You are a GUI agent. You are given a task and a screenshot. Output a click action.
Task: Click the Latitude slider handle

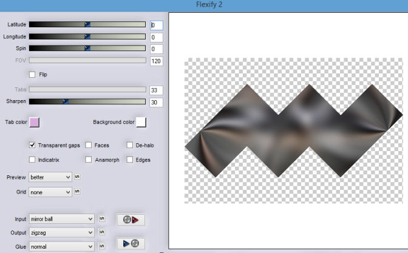(87, 24)
